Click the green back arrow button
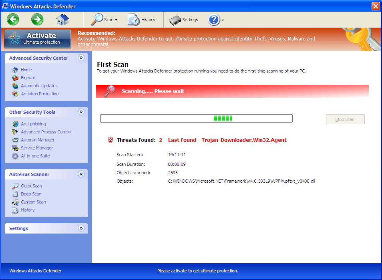Viewport: 382px width, 280px height. 13,20
